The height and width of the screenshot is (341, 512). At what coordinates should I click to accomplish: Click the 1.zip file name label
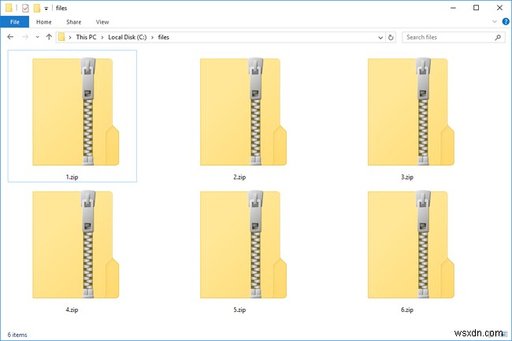pyautogui.click(x=72, y=177)
